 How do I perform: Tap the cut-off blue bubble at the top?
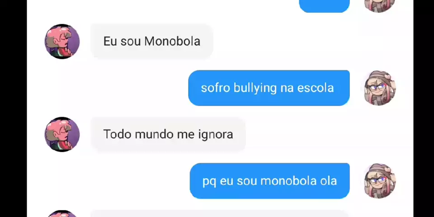tap(325, 6)
